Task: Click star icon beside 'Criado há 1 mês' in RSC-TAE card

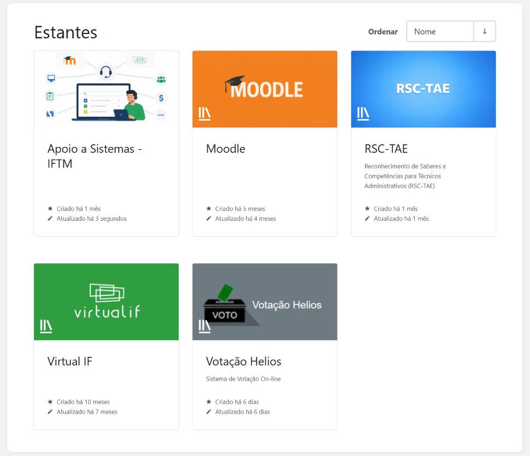Action: [367, 209]
